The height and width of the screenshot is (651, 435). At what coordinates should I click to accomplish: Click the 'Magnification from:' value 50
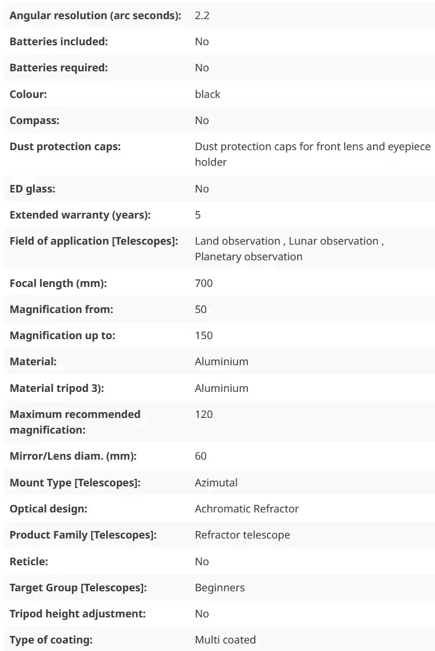click(201, 310)
